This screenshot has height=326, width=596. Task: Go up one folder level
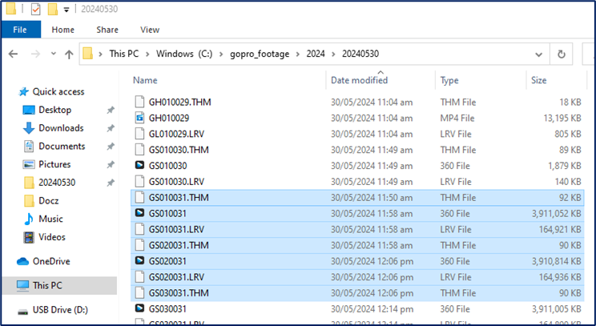point(69,54)
